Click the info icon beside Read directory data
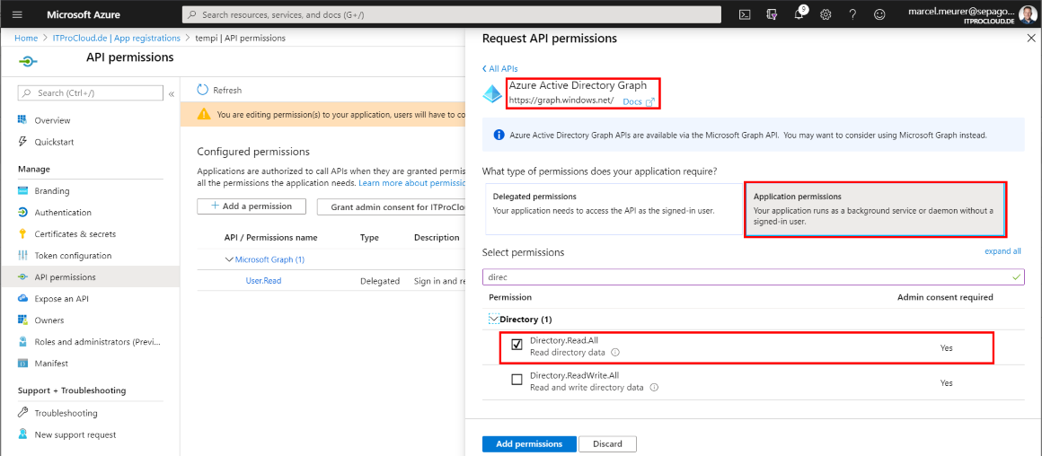Image resolution: width=1042 pixels, height=456 pixels. point(615,353)
